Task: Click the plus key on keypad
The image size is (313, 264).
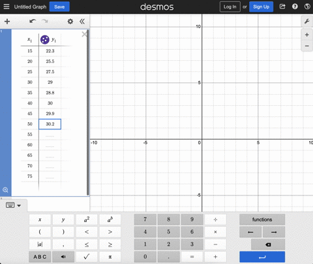Action: [215, 257]
